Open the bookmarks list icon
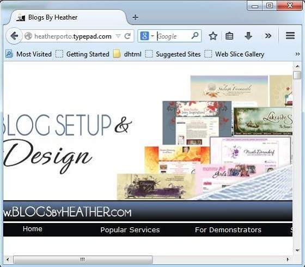This screenshot has height=267, width=305. pos(229,36)
